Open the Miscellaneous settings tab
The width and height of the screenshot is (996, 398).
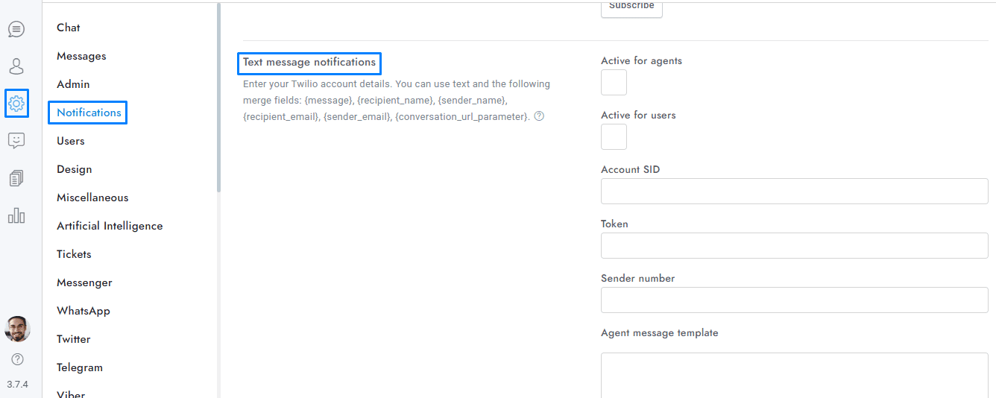pyautogui.click(x=92, y=198)
